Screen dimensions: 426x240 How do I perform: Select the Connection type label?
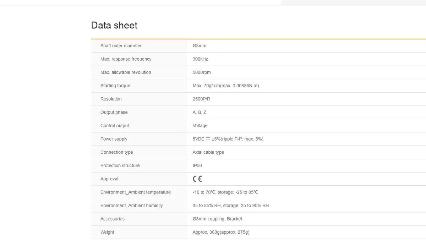click(x=117, y=152)
